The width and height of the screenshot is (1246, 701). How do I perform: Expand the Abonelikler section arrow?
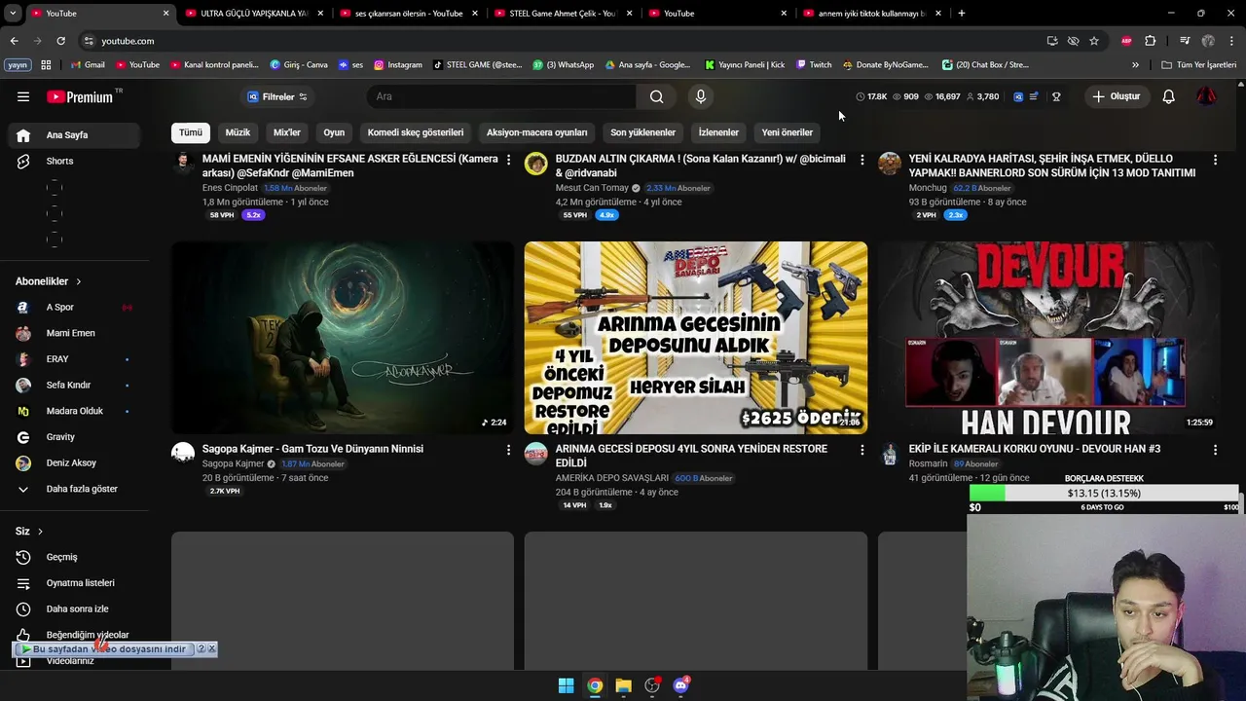[x=78, y=281]
